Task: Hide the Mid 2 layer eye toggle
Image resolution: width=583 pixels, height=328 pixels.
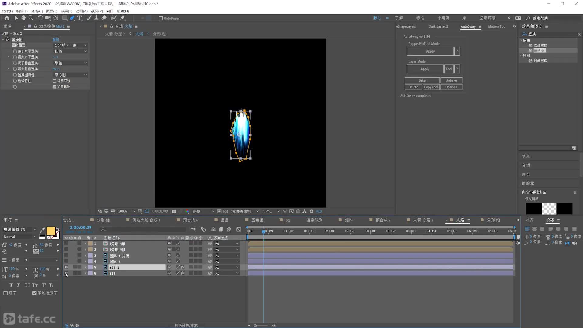Action: [66, 267]
